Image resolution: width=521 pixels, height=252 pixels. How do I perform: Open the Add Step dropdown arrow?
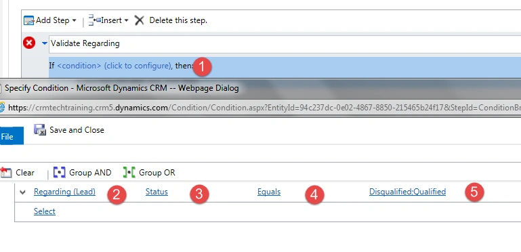(x=74, y=20)
